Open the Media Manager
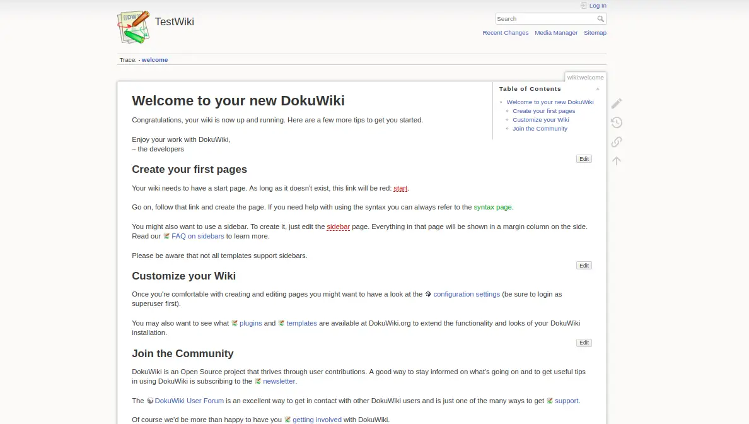 pos(556,33)
